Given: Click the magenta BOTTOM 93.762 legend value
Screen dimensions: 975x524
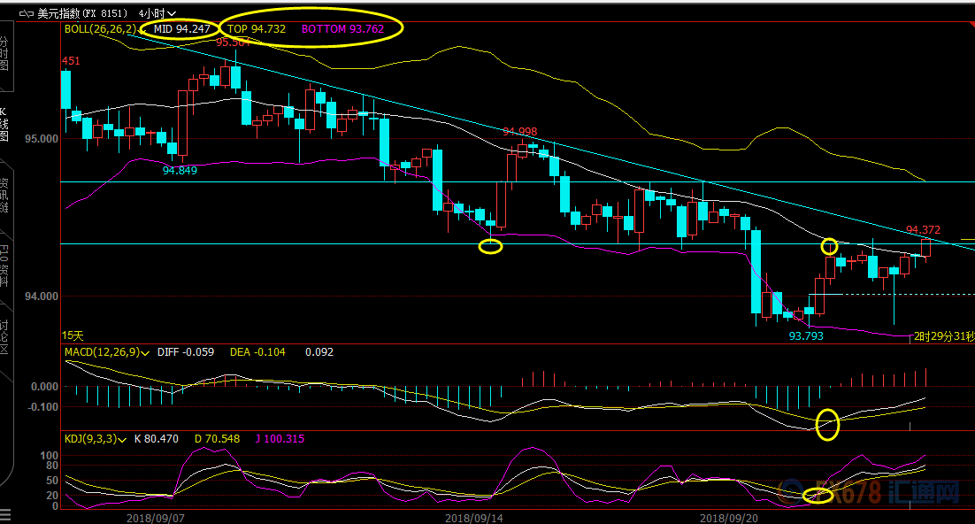Looking at the screenshot, I should pyautogui.click(x=342, y=28).
